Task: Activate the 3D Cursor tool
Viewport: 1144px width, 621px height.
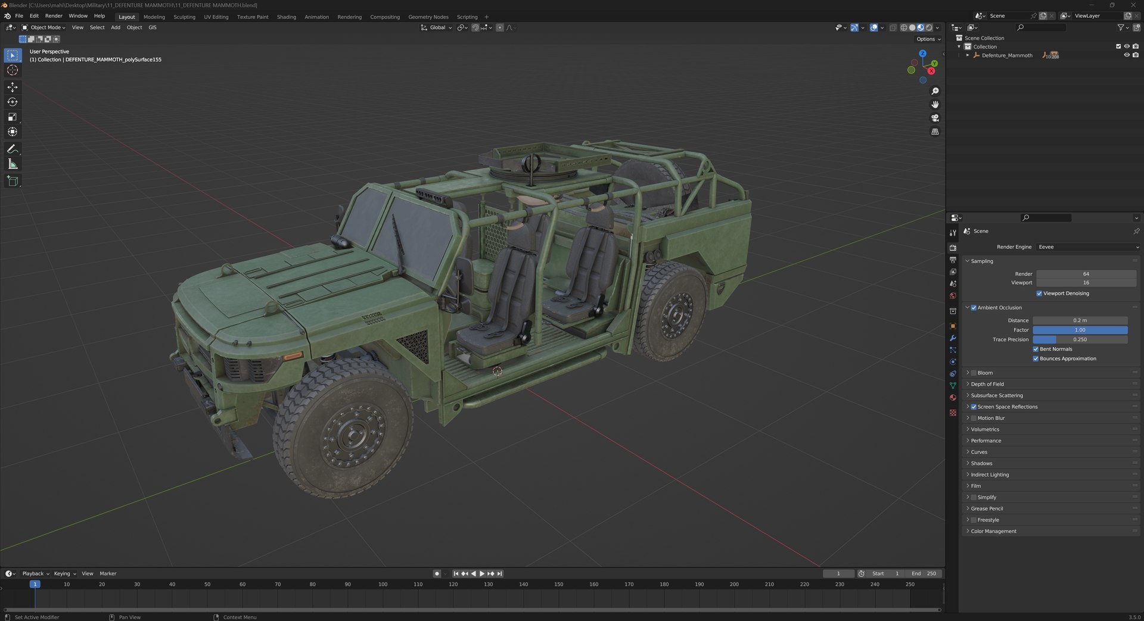Action: tap(13, 70)
